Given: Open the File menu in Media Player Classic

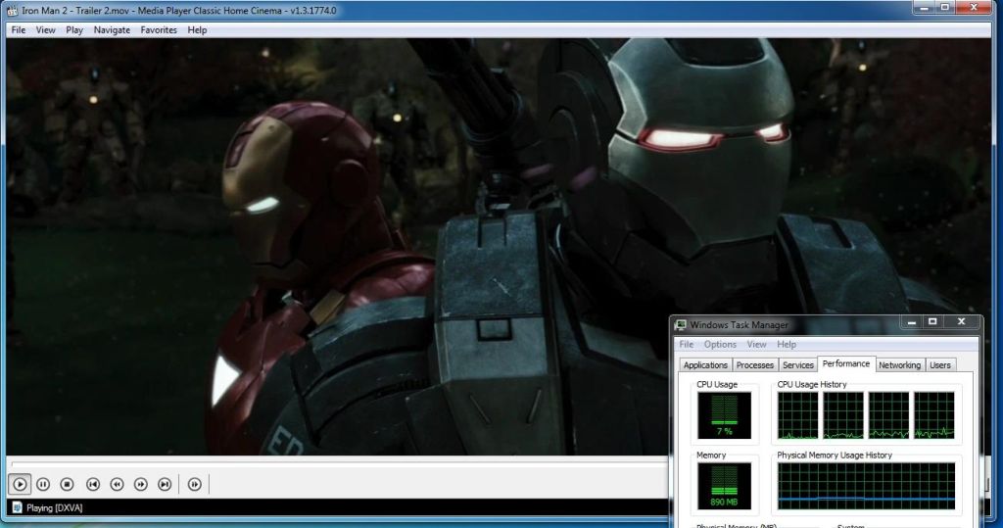Looking at the screenshot, I should pos(19,30).
